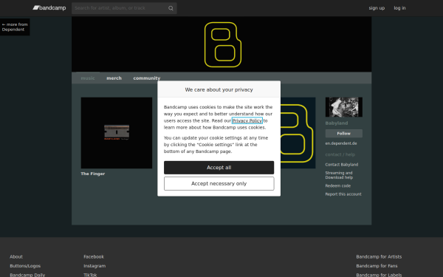Open the partially hidden yellow B album cover

coord(298,133)
